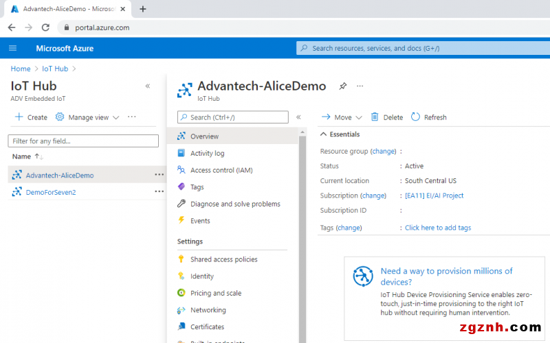Click the Certificates icon

click(181, 327)
